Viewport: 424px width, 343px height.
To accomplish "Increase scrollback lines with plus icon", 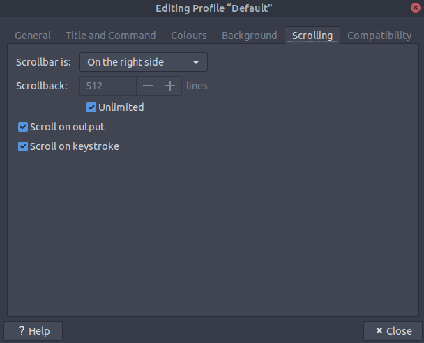I will (170, 86).
